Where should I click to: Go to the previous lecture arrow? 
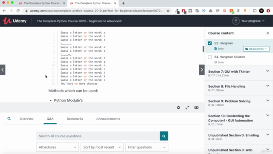3,70
